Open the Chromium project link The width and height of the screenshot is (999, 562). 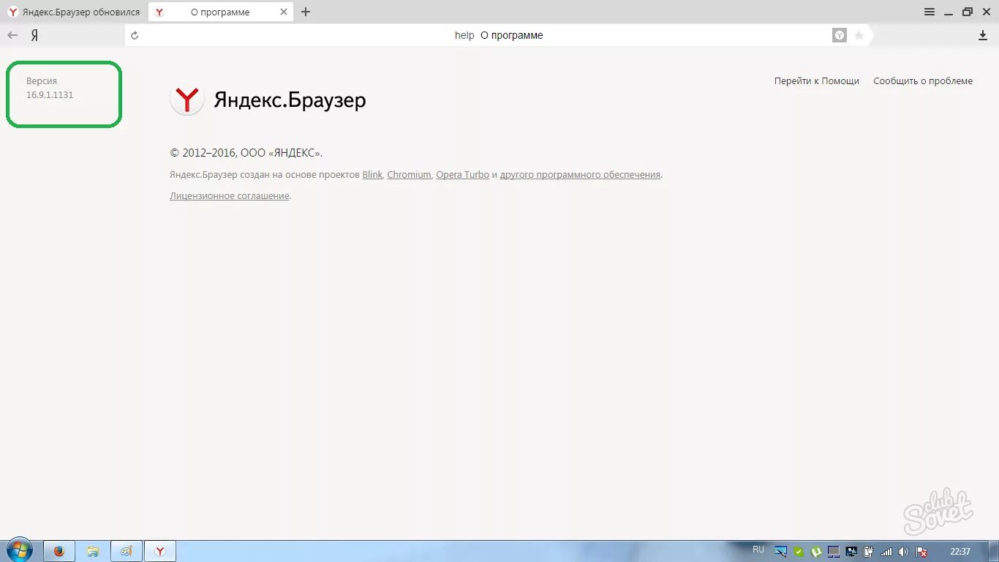coord(409,175)
